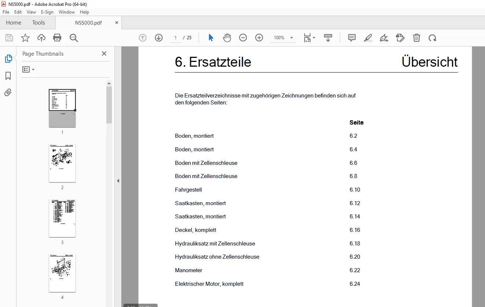Click the '6. Ersatzteile' heading
Image resolution: width=485 pixels, height=307 pixels.
[213, 62]
